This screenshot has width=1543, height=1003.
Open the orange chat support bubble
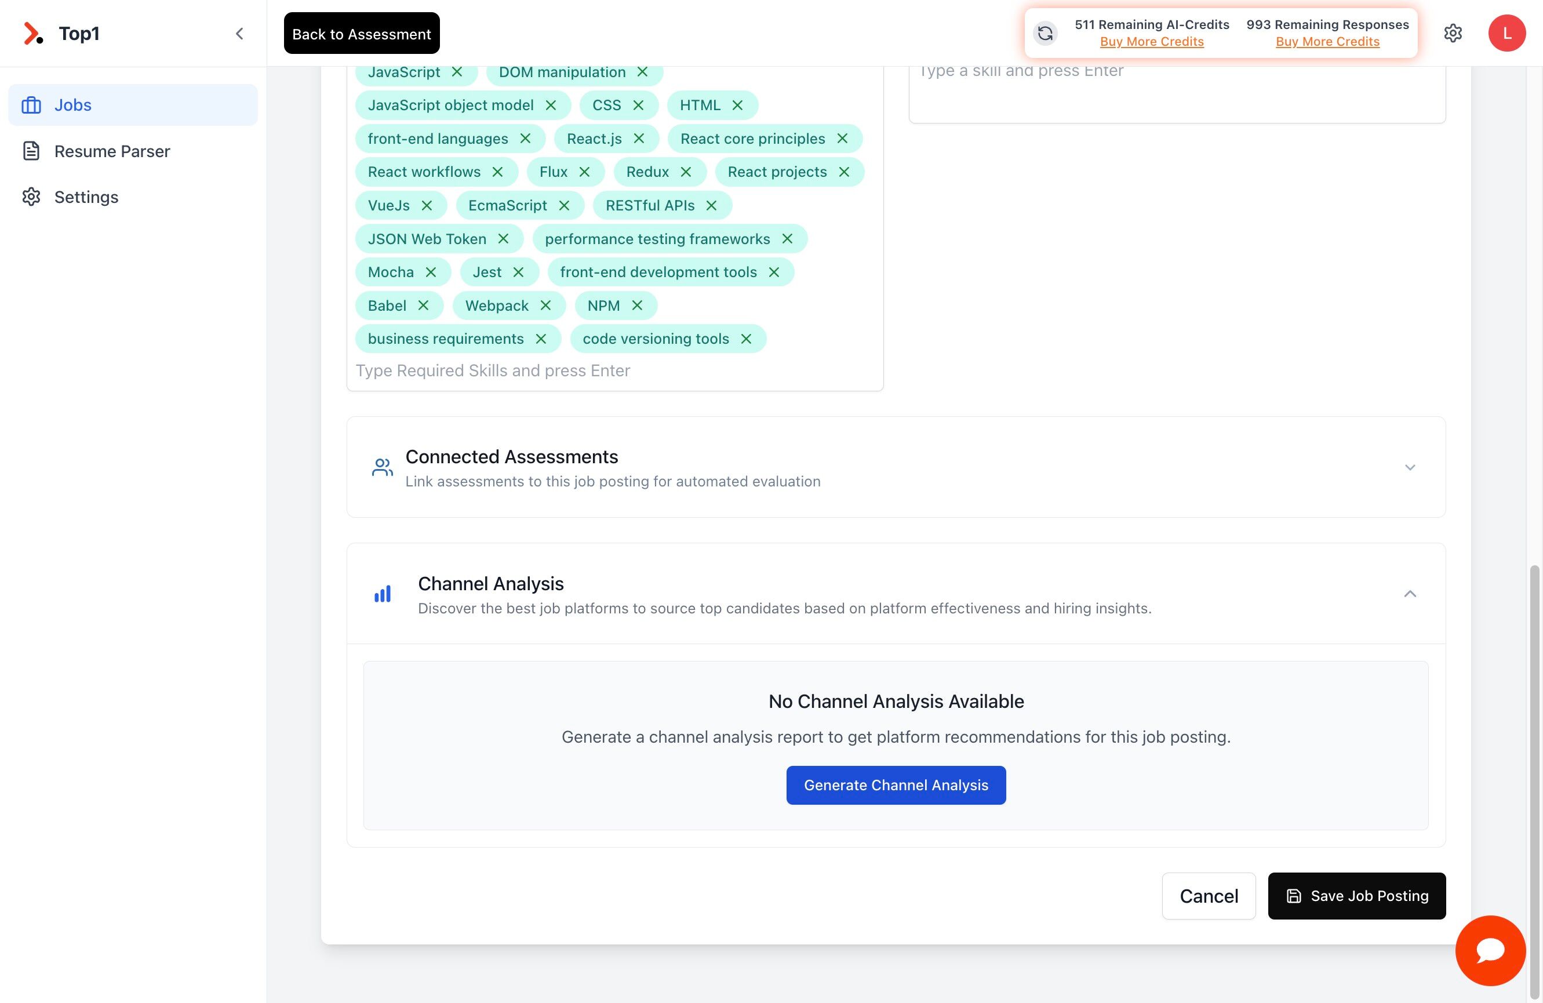click(1490, 950)
